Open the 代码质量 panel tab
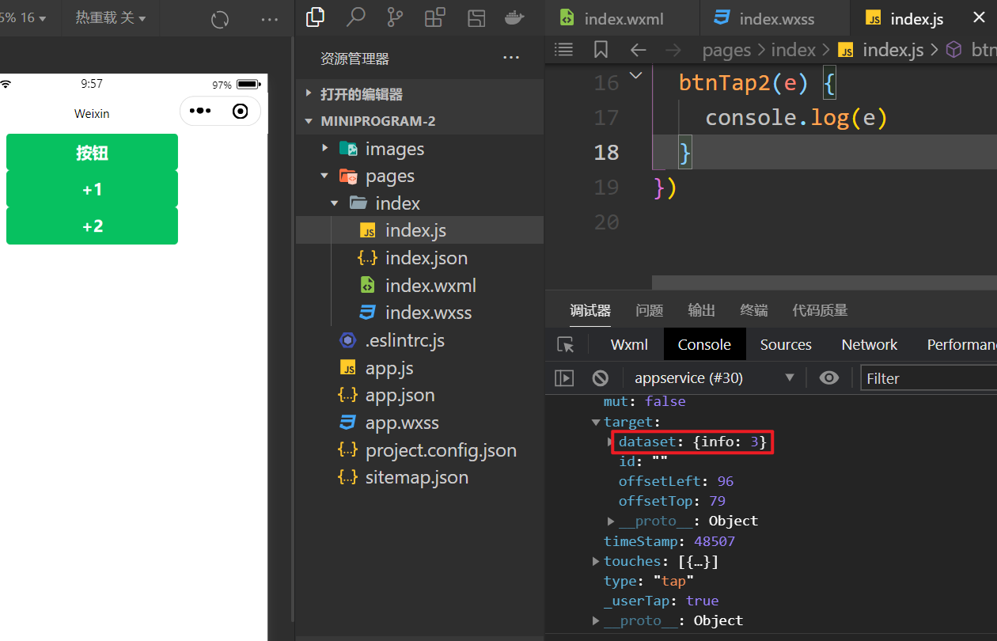The height and width of the screenshot is (641, 997). pyautogui.click(x=820, y=310)
